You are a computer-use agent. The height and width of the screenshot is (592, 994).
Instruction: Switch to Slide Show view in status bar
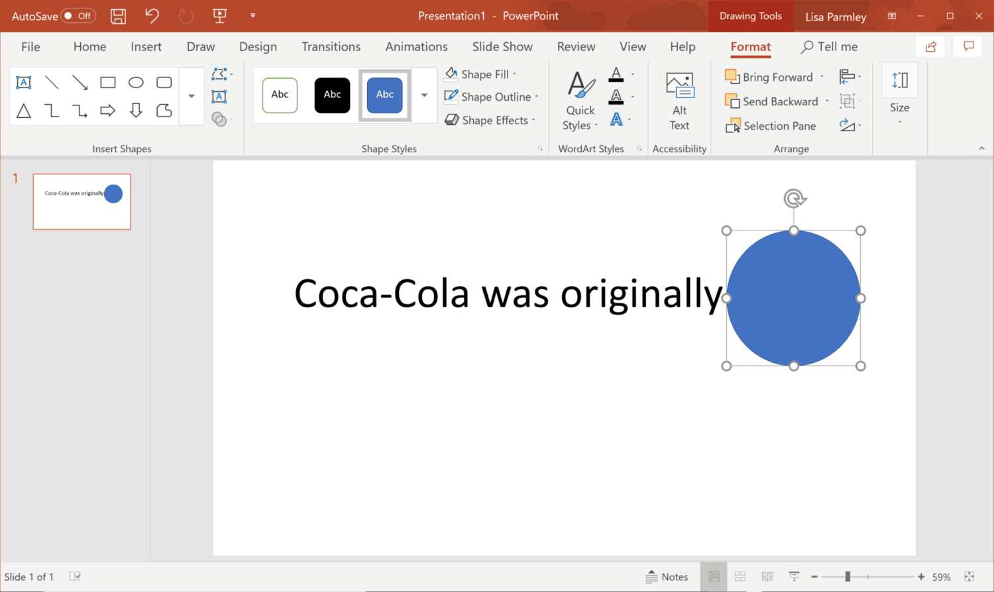pyautogui.click(x=794, y=577)
